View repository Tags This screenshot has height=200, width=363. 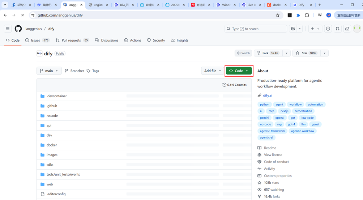point(93,71)
